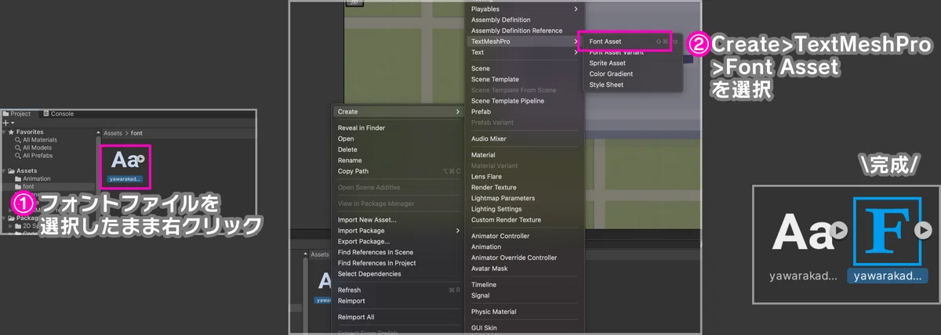Click the blue F font asset icon
The width and height of the screenshot is (941, 335).
tap(879, 230)
